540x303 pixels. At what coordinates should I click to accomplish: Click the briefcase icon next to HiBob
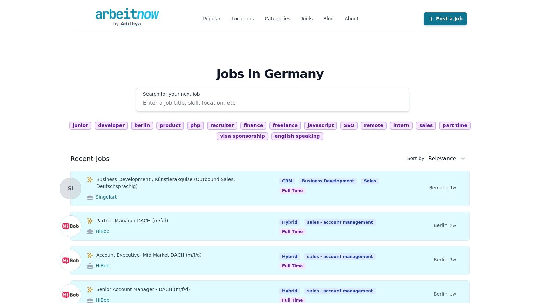[90, 231]
